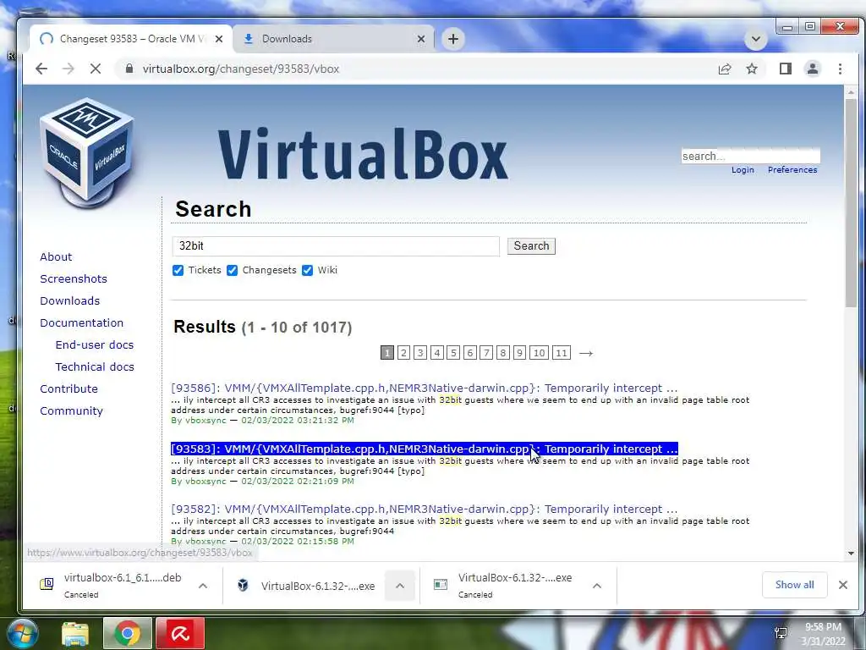This screenshot has height=650, width=866.
Task: Go to results page 4
Action: [x=437, y=353]
